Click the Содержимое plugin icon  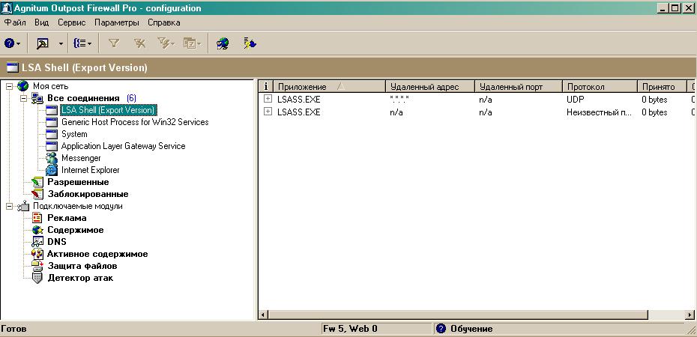pos(37,230)
